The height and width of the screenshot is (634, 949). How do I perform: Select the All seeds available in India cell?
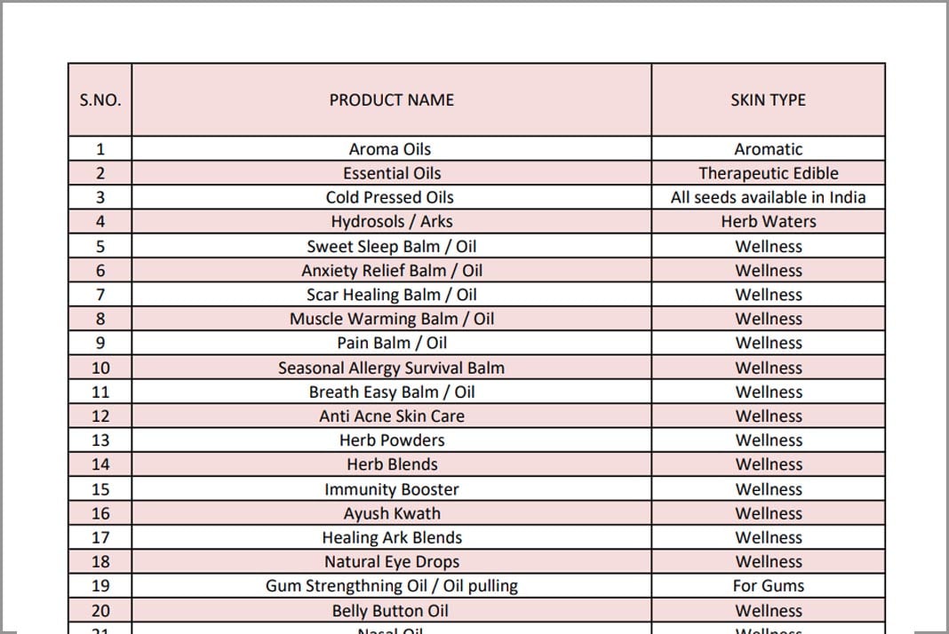point(768,197)
